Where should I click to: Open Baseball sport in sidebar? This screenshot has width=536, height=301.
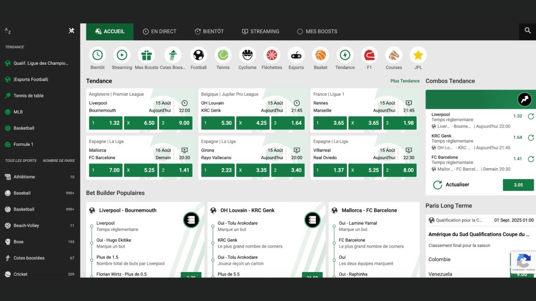(40, 193)
